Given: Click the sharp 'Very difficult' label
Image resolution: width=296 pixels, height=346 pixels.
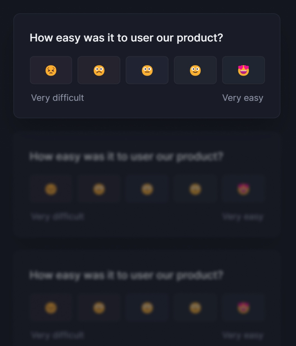Looking at the screenshot, I should [57, 98].
